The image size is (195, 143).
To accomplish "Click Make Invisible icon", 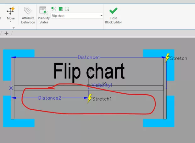I will coord(67,9).
